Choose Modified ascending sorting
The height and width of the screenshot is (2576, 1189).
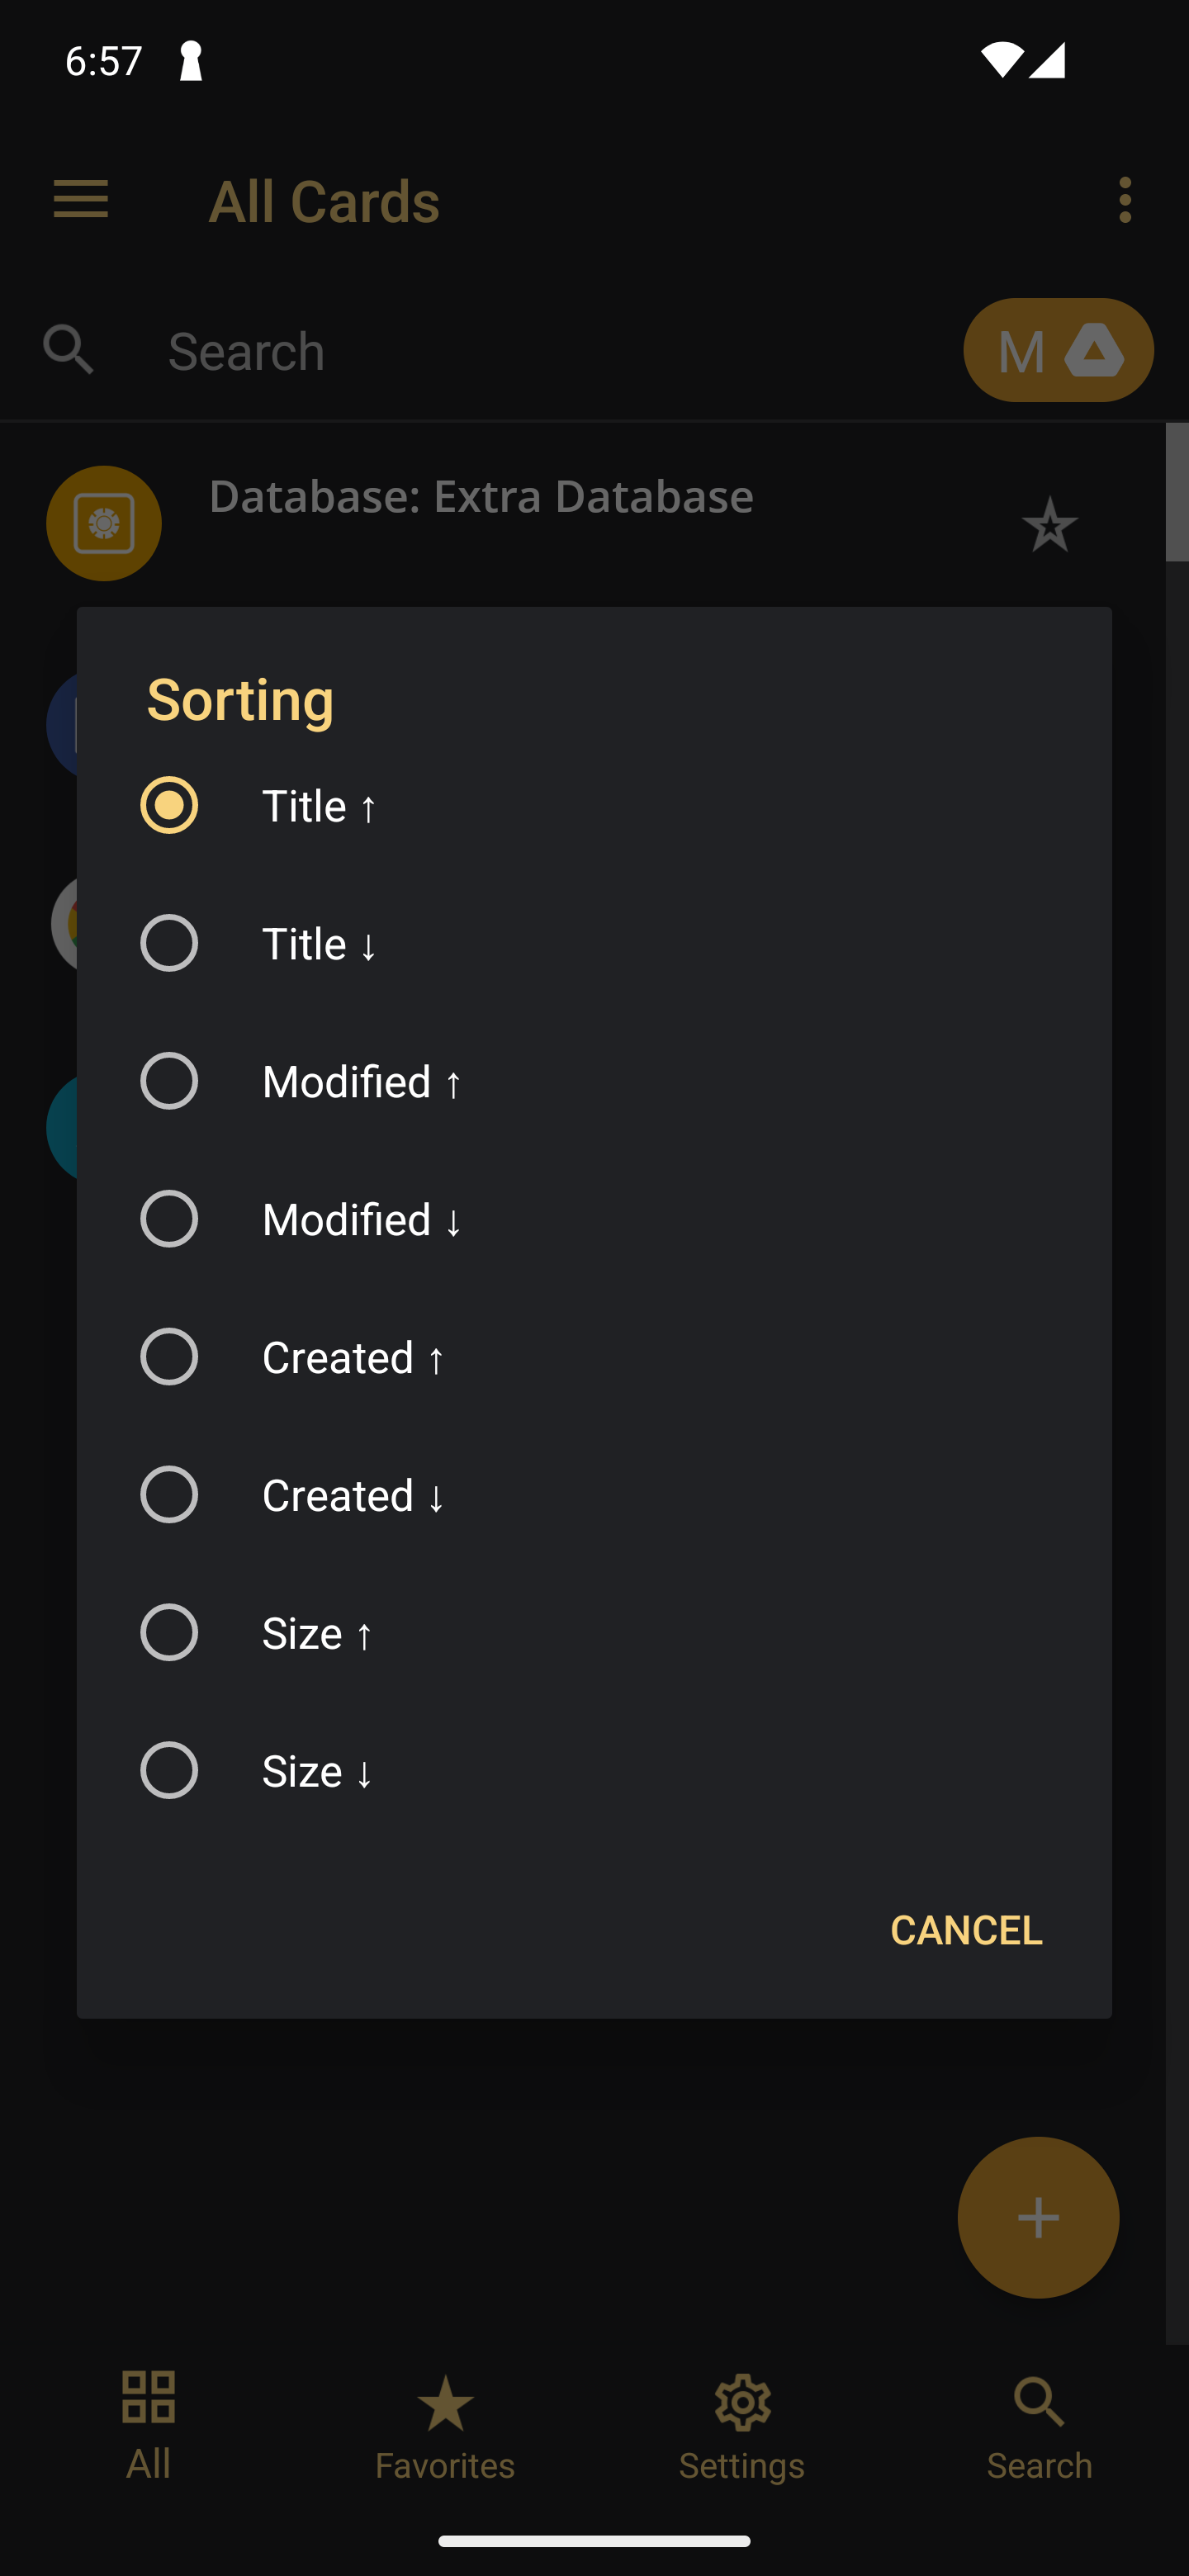pos(594,1081)
